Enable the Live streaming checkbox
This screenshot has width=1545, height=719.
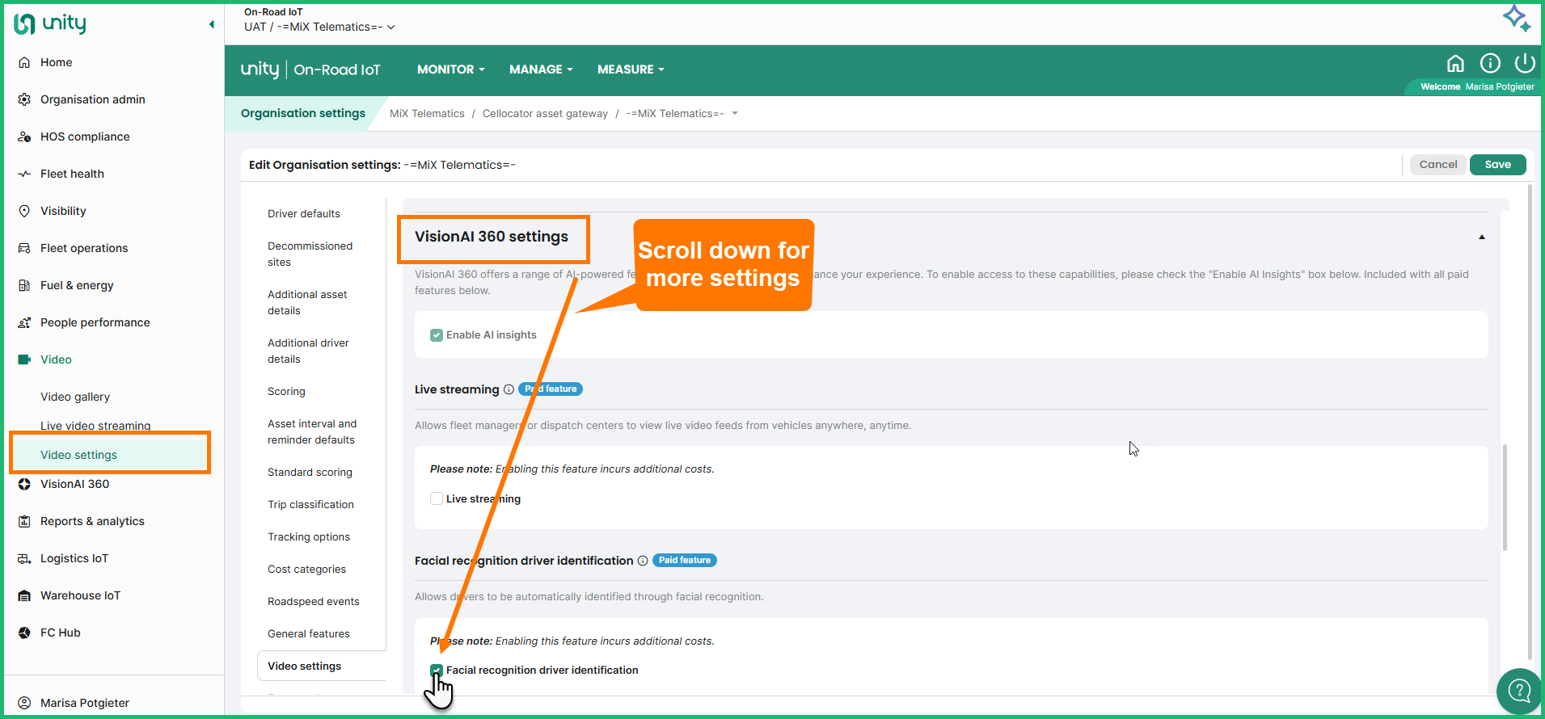[x=437, y=499]
